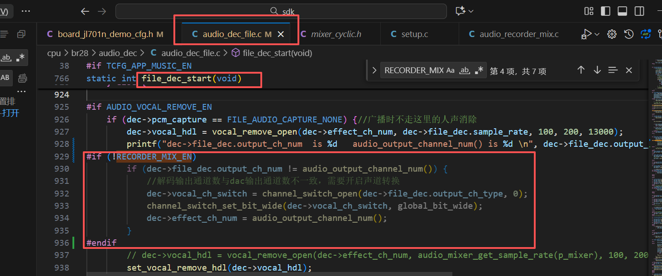Go forward using the right navigation arrow
Viewport: 662px width, 276px height.
tap(102, 11)
